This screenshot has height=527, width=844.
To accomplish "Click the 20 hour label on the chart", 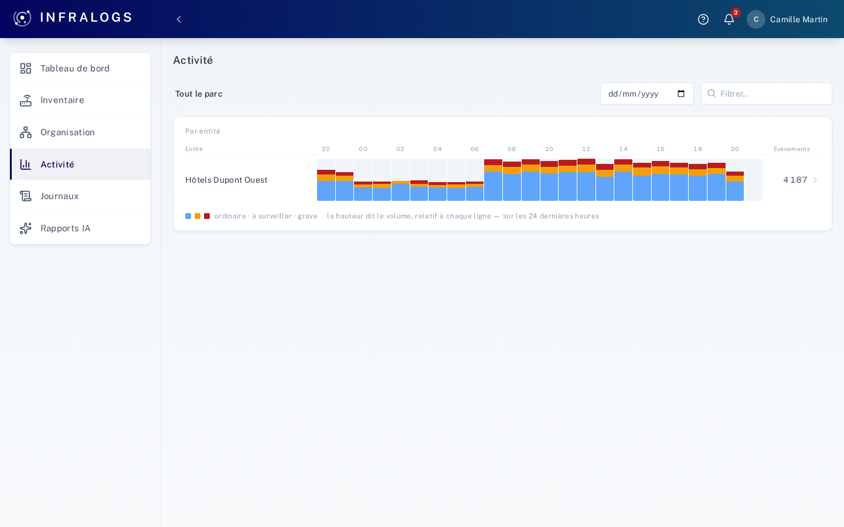I will click(735, 149).
